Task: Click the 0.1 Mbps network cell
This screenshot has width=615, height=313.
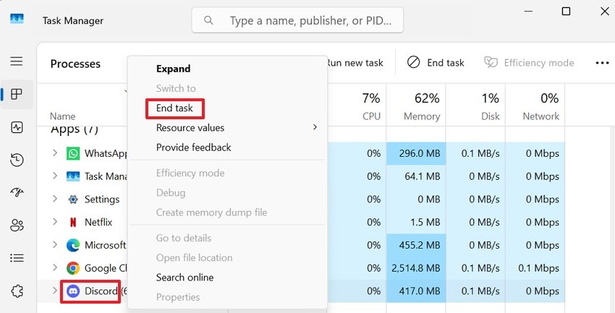Action: click(535, 268)
